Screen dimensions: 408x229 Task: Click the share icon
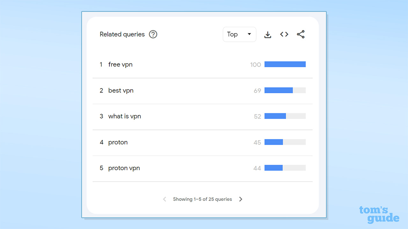(301, 34)
